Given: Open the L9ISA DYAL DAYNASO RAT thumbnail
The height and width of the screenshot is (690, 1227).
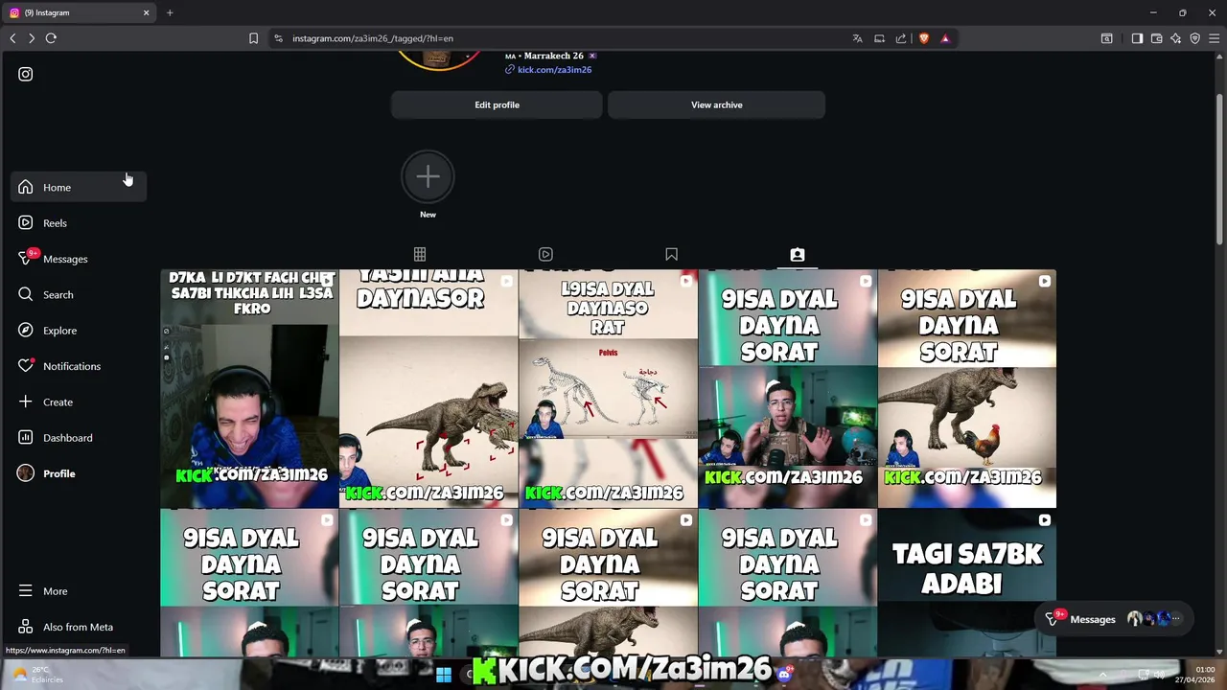Looking at the screenshot, I should tap(608, 388).
